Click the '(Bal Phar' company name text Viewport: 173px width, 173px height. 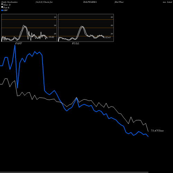tap(119, 2)
